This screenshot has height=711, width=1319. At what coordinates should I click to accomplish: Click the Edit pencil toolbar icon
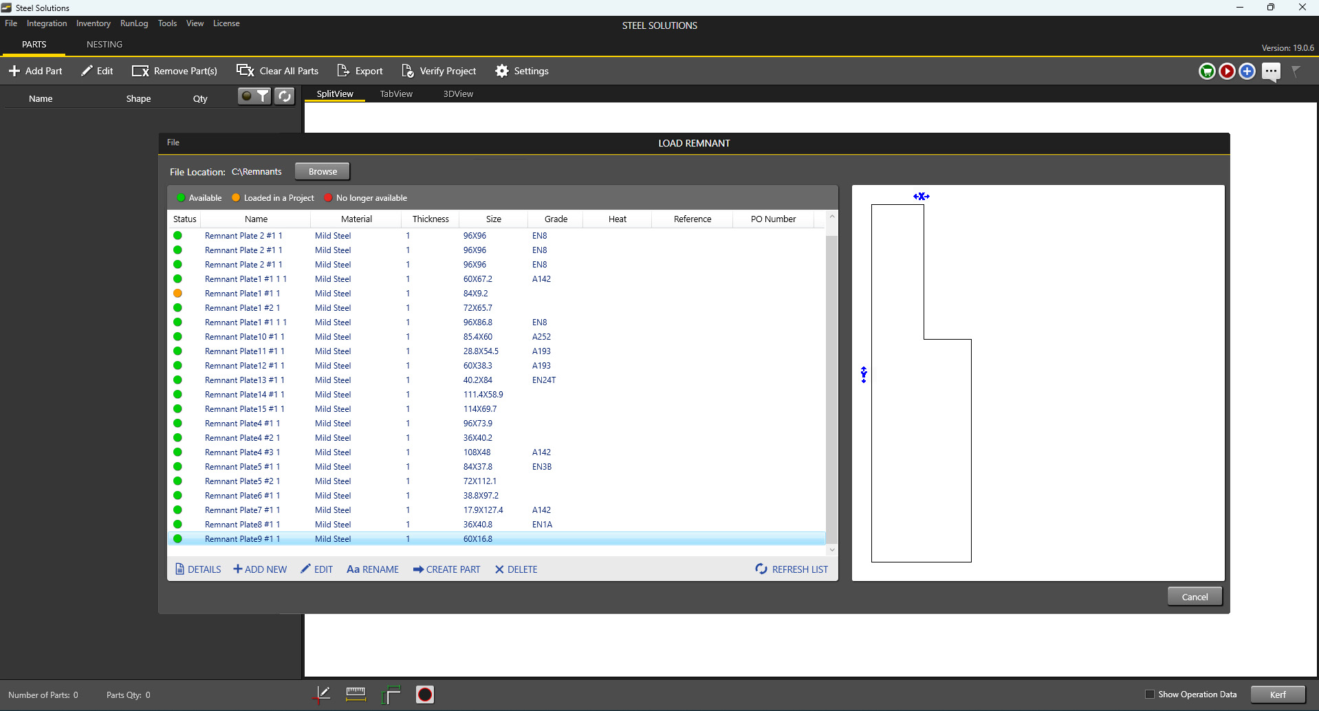pyautogui.click(x=87, y=71)
